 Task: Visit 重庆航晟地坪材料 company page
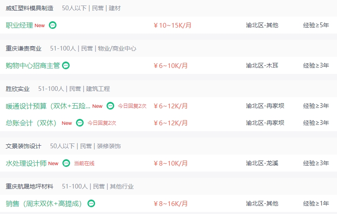[29, 186]
